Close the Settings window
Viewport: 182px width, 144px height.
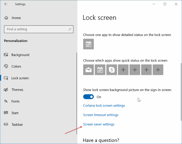pyautogui.click(x=176, y=4)
